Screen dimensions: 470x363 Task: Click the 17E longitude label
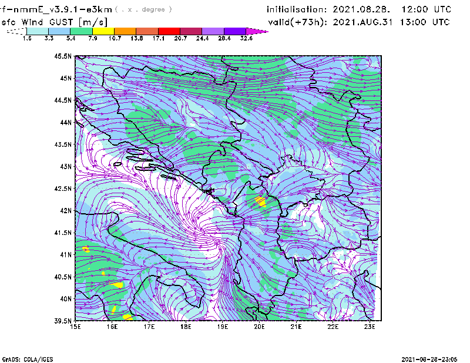149,327
